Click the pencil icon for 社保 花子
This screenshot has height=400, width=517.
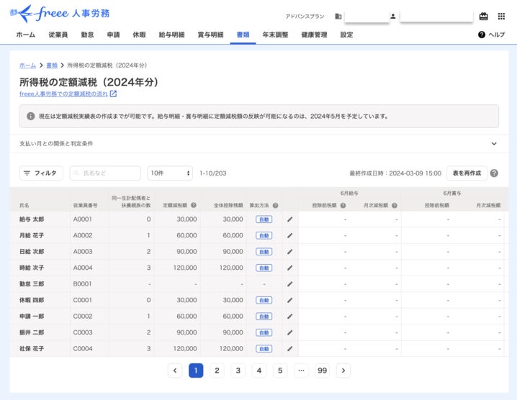[x=289, y=349]
